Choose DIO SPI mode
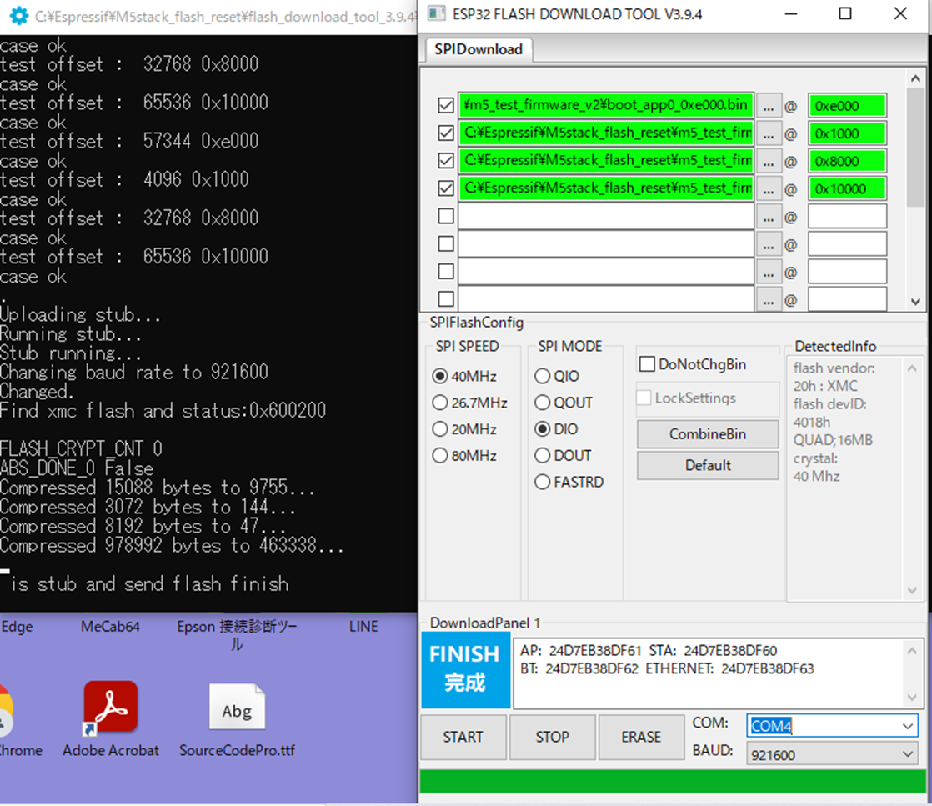The width and height of the screenshot is (932, 806). pyautogui.click(x=542, y=429)
